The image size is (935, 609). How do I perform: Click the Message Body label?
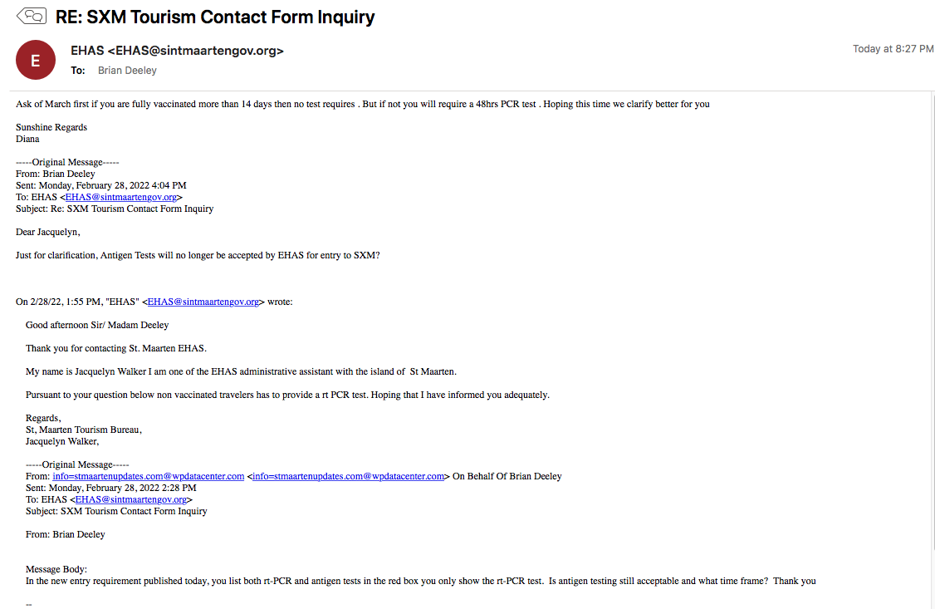[56, 569]
